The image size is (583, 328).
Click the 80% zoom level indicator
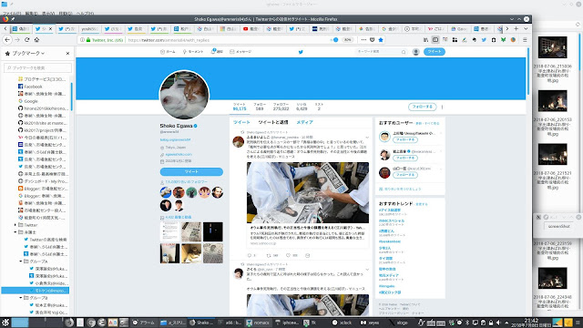pos(347,40)
